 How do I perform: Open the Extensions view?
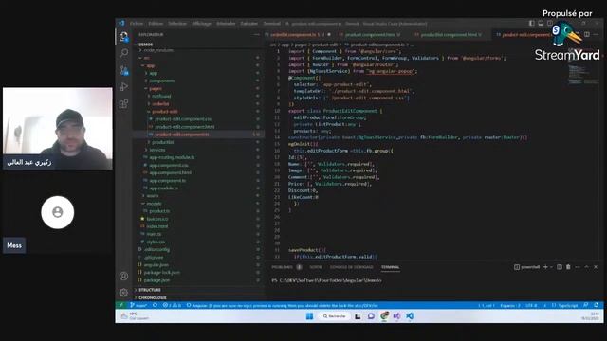(x=123, y=103)
